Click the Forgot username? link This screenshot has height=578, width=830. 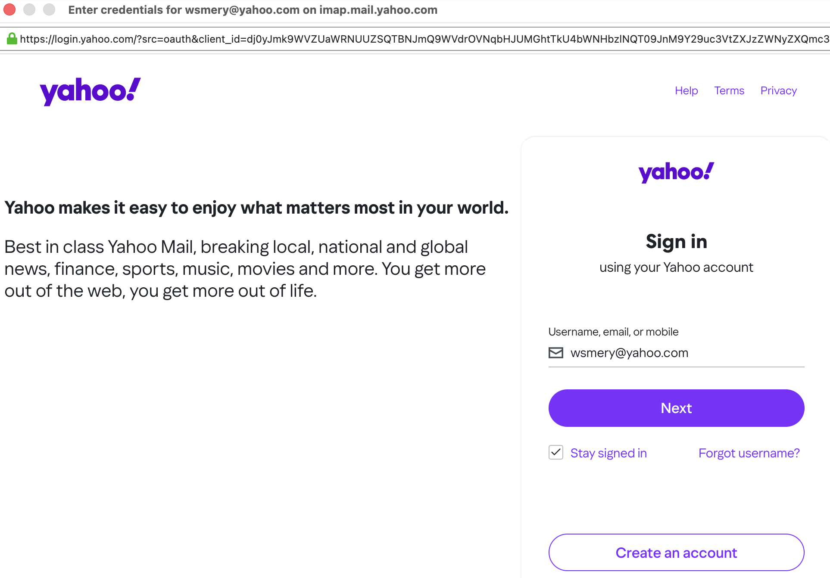click(749, 453)
